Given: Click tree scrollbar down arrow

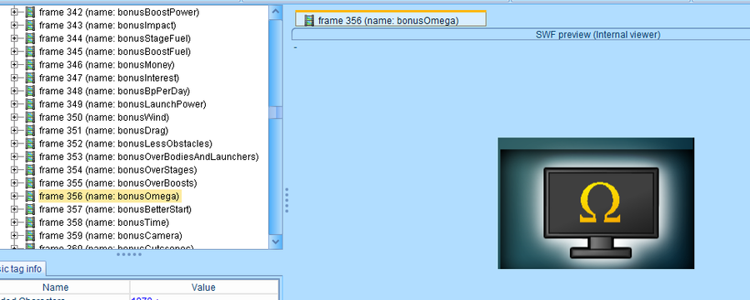Looking at the screenshot, I should tap(276, 242).
